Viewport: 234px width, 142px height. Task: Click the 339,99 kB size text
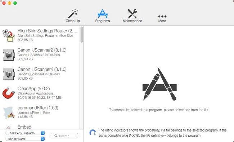click(x=25, y=59)
